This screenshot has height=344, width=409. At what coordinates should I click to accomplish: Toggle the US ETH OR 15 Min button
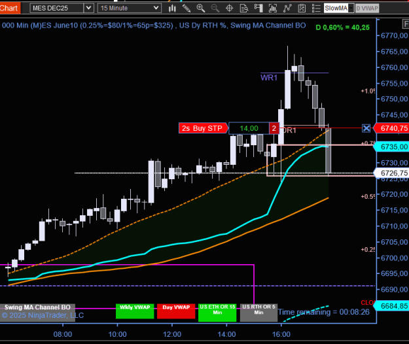point(217,313)
